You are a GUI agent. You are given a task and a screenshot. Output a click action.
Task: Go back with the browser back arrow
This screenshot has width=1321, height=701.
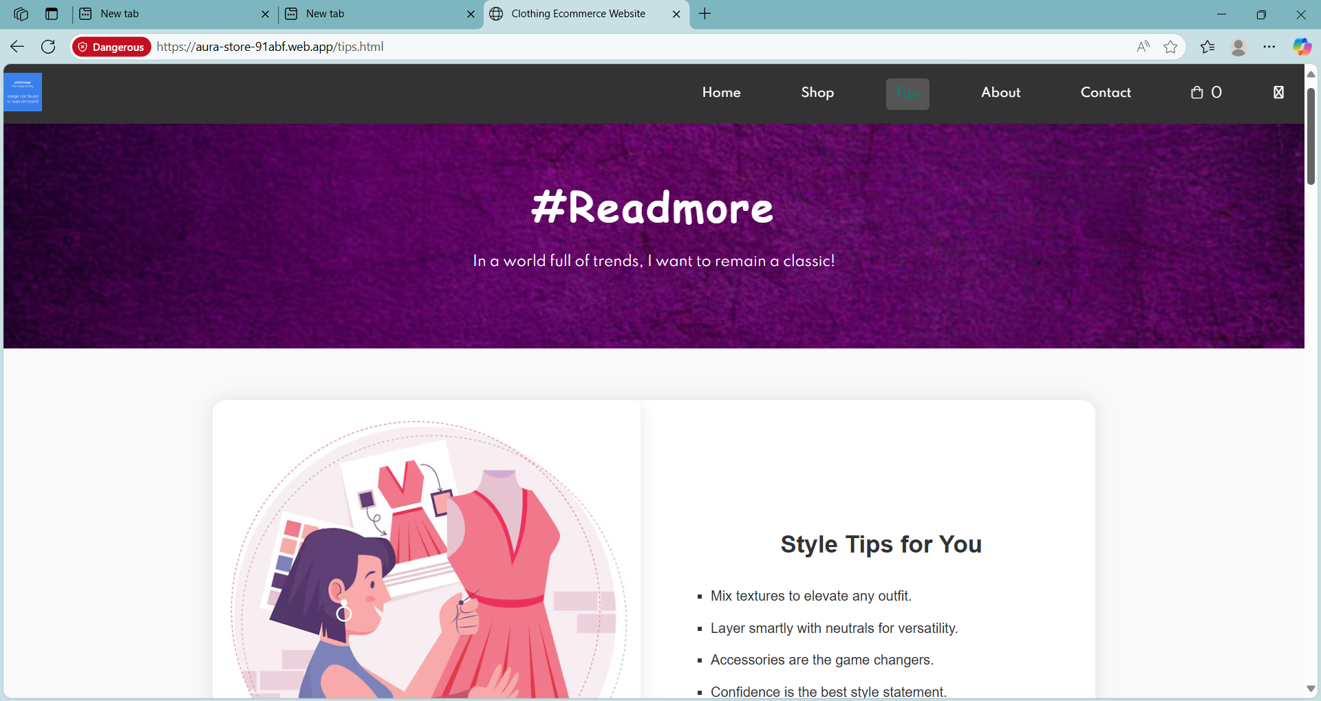pyautogui.click(x=17, y=47)
